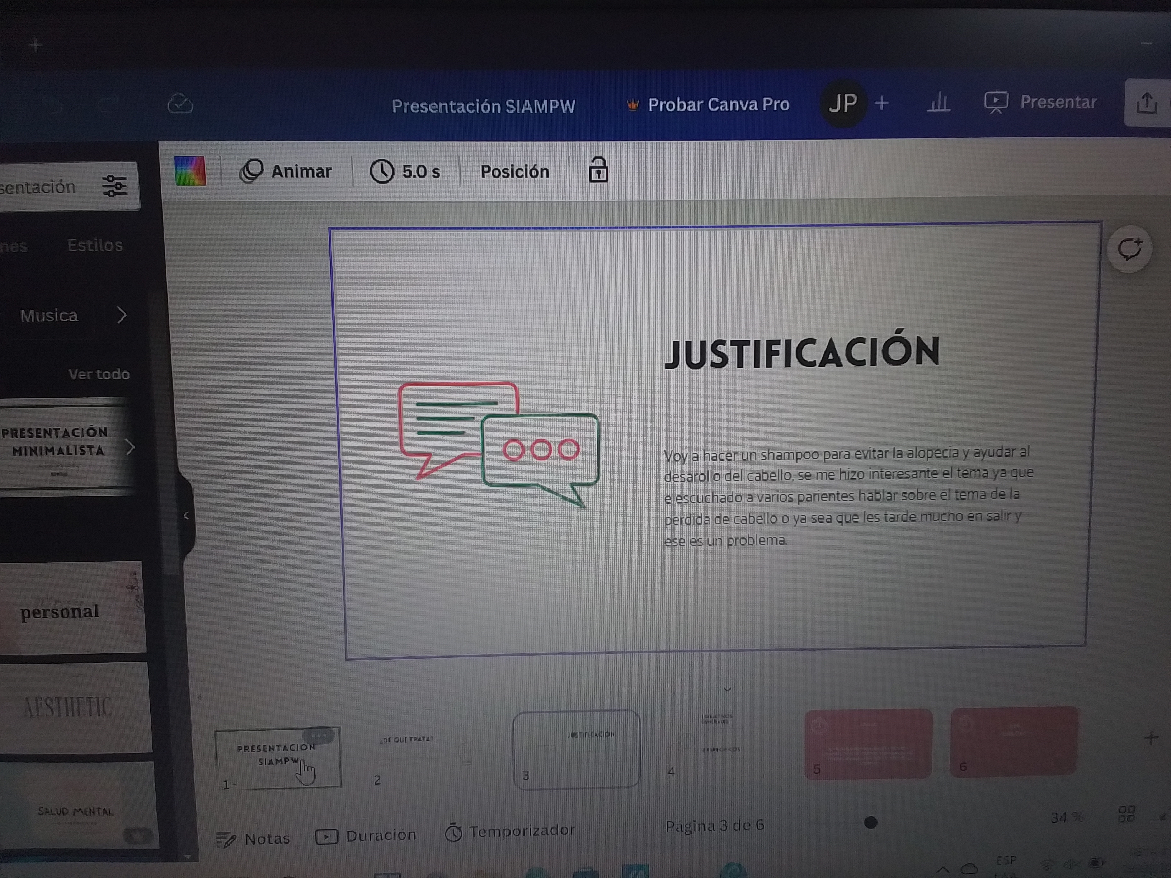Click the plus icon to add collaborators

tap(881, 103)
